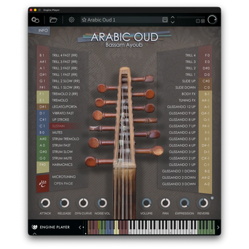249x249 pixels.
Task: Select BODY FX
Action: (189, 94)
